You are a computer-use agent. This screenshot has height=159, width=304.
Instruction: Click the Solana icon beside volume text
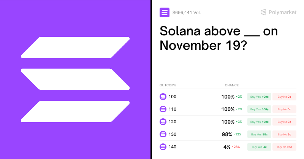point(165,13)
